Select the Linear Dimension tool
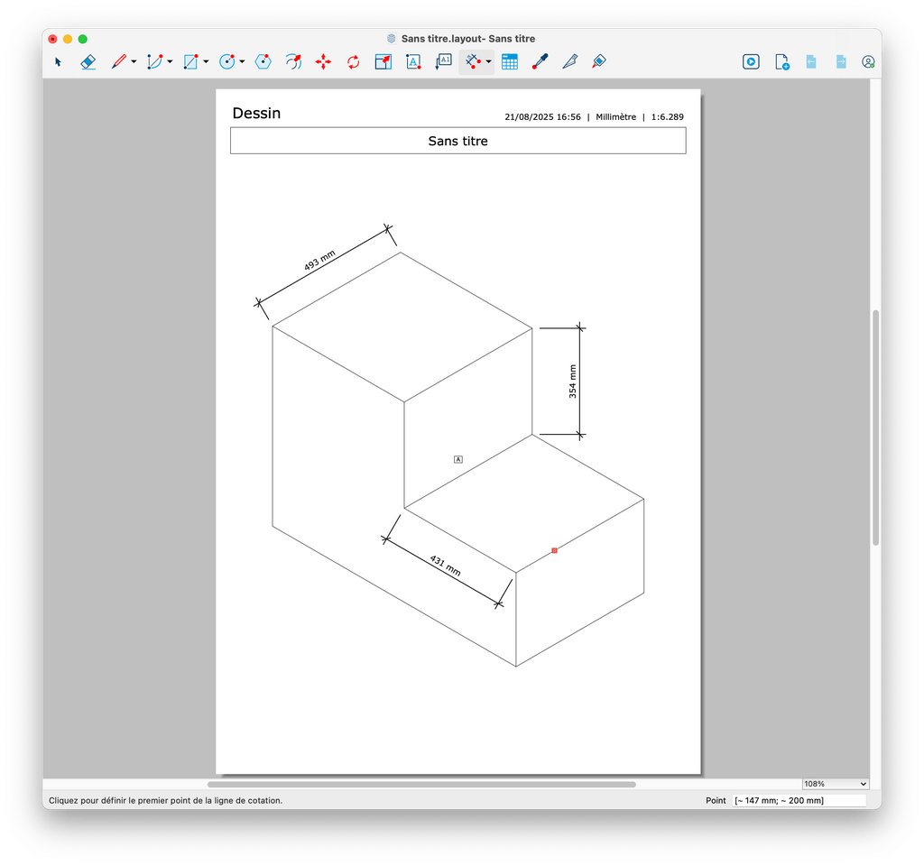The image size is (924, 865). (473, 62)
